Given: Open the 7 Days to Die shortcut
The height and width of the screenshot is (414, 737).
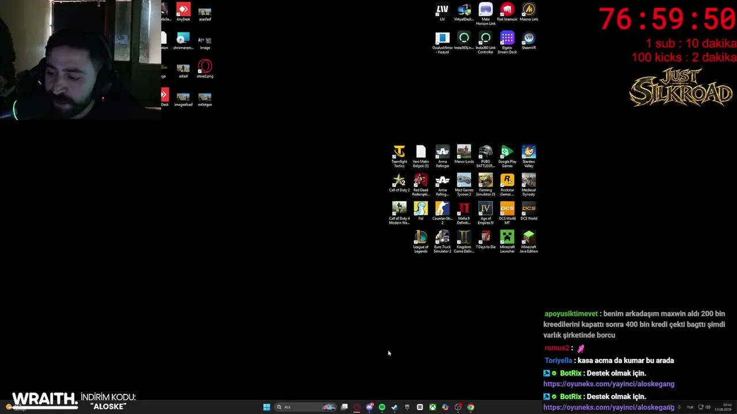Looking at the screenshot, I should [x=485, y=240].
